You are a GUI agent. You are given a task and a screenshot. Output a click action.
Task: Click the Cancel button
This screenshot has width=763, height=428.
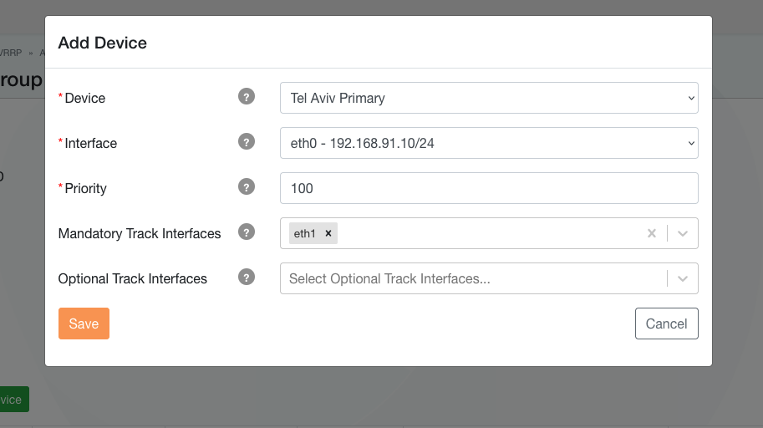point(666,324)
